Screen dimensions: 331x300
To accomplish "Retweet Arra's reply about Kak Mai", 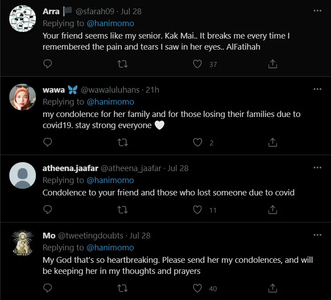I will (x=123, y=64).
